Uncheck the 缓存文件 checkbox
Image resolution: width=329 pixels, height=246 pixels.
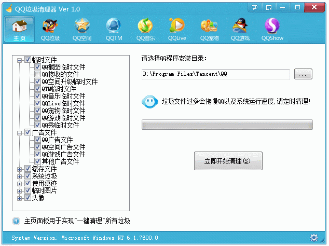28,169
